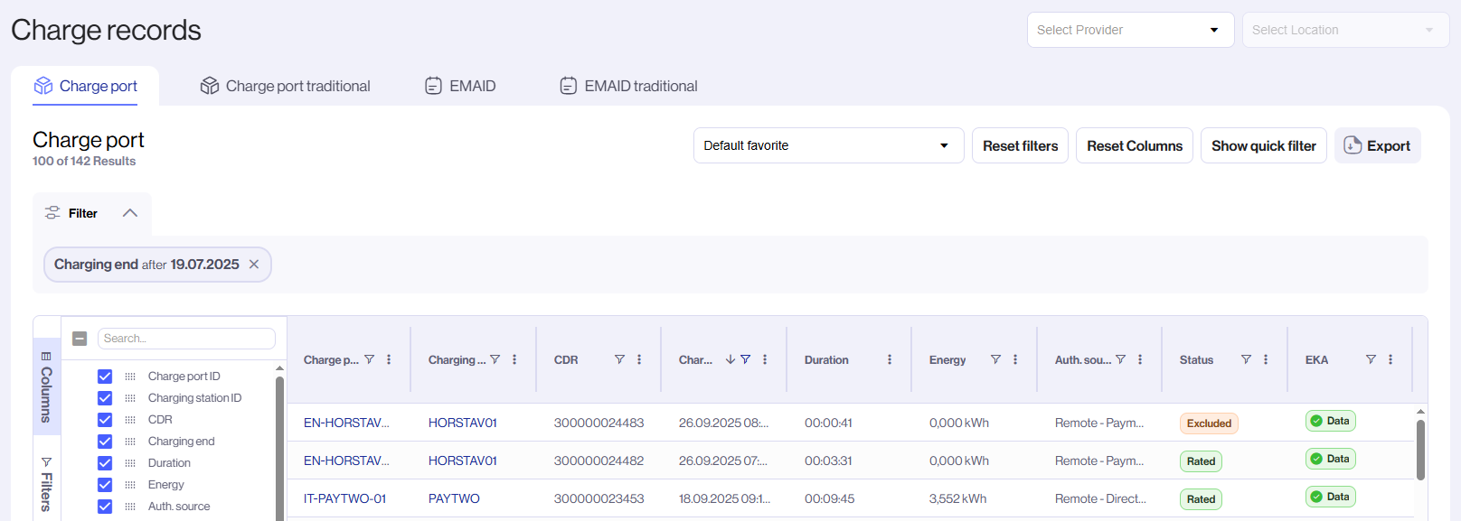The height and width of the screenshot is (521, 1461).
Task: Open filter for the CDR column
Action: pos(619,359)
